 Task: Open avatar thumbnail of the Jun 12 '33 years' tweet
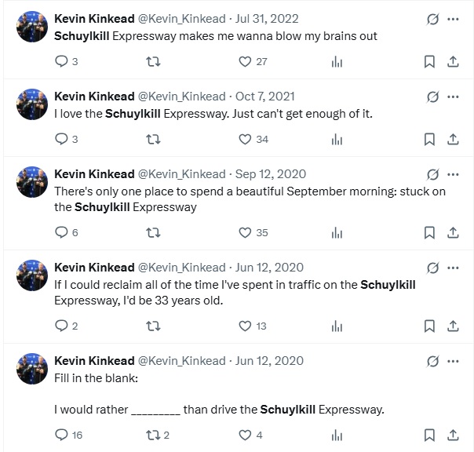pyautogui.click(x=32, y=275)
